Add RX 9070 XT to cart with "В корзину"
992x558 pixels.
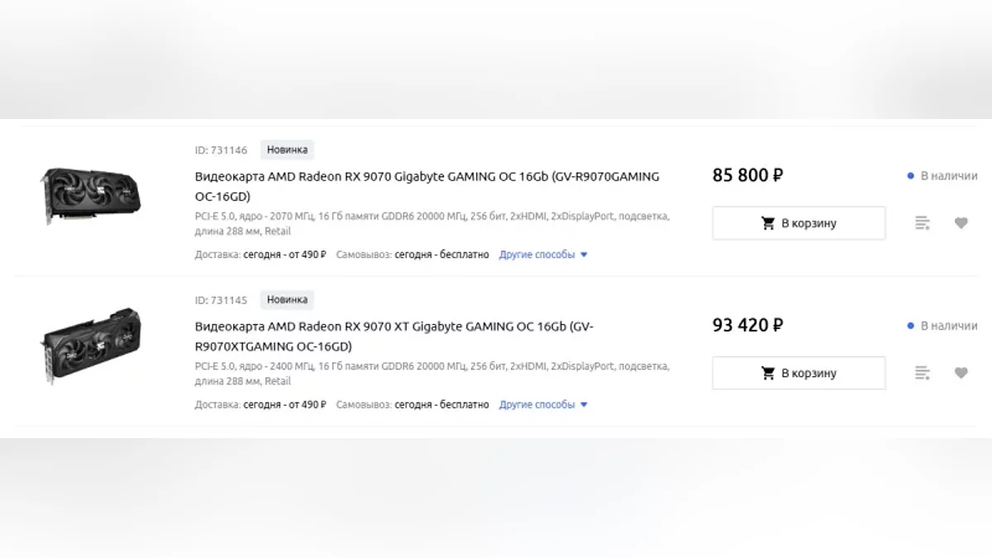point(799,373)
